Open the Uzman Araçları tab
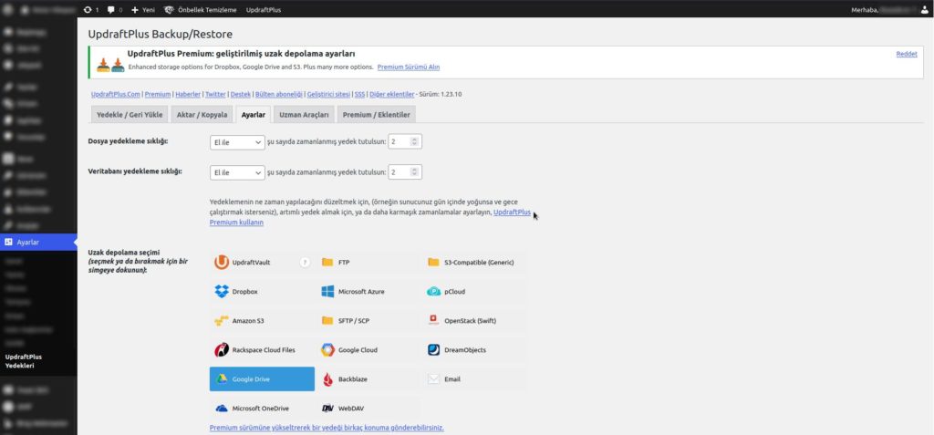 click(x=302, y=114)
